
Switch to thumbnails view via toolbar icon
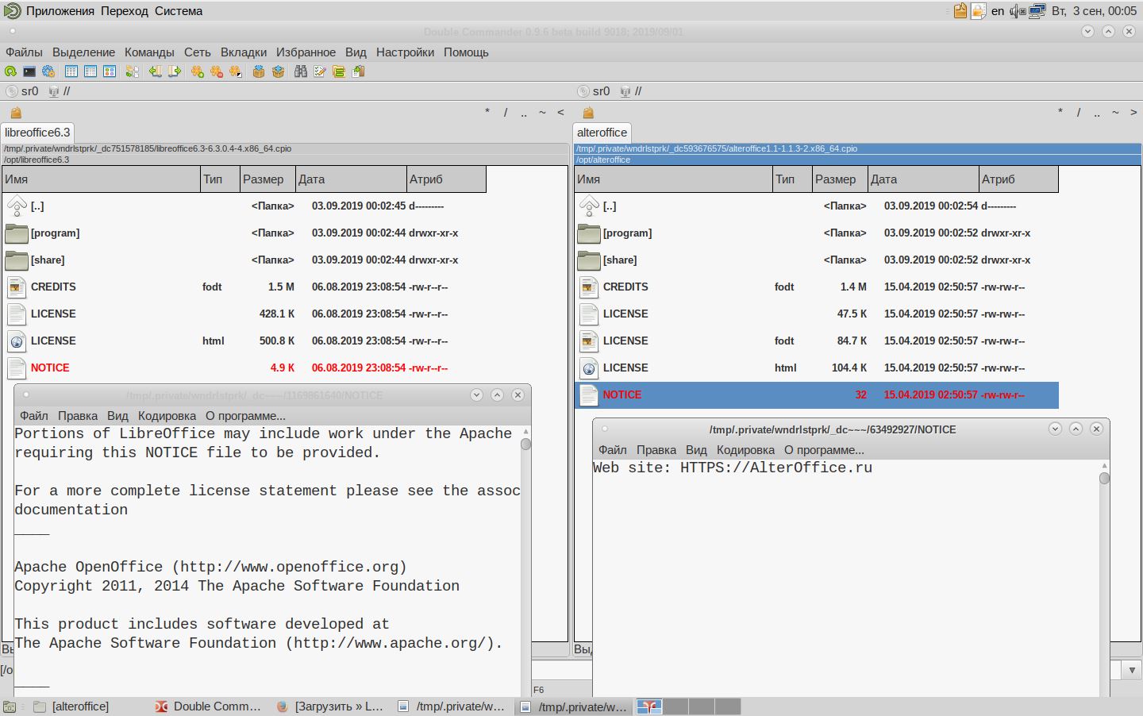pos(110,71)
